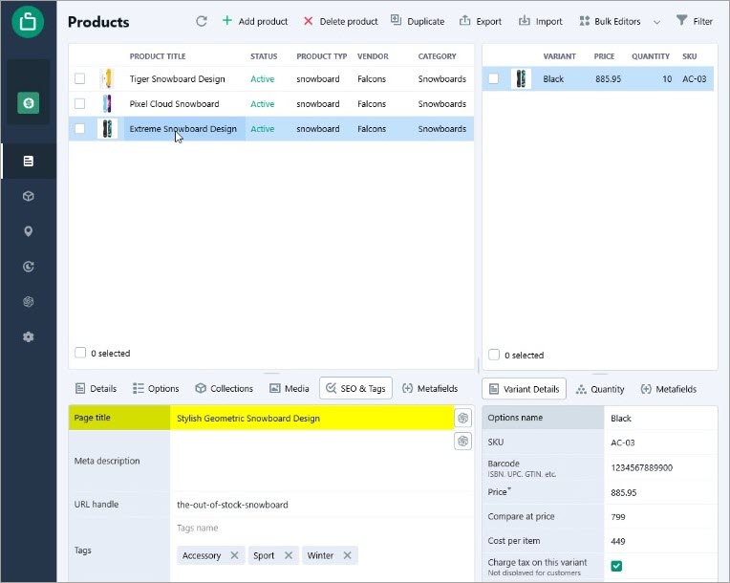
Task: Open the settings gear sidebar icon
Action: tap(29, 336)
